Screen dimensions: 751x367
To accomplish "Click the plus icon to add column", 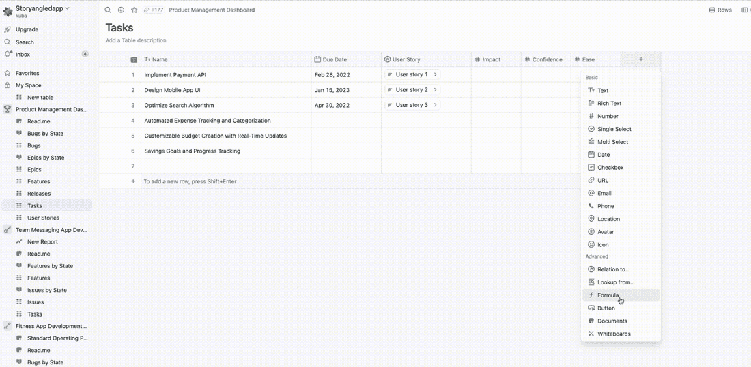I will (x=640, y=59).
